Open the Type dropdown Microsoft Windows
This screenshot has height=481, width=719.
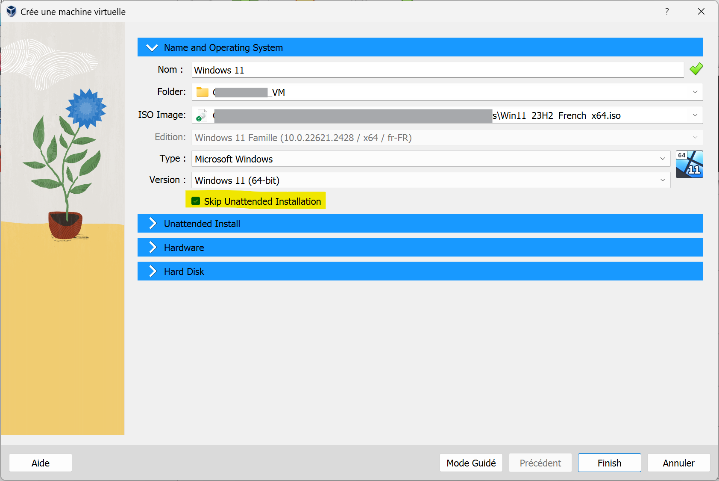(x=662, y=159)
